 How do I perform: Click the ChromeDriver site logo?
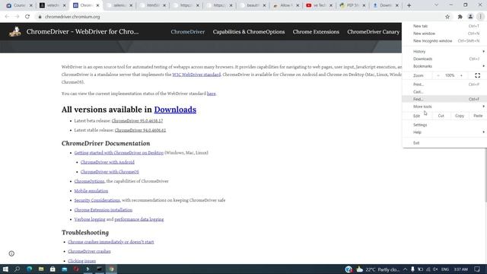click(15, 31)
